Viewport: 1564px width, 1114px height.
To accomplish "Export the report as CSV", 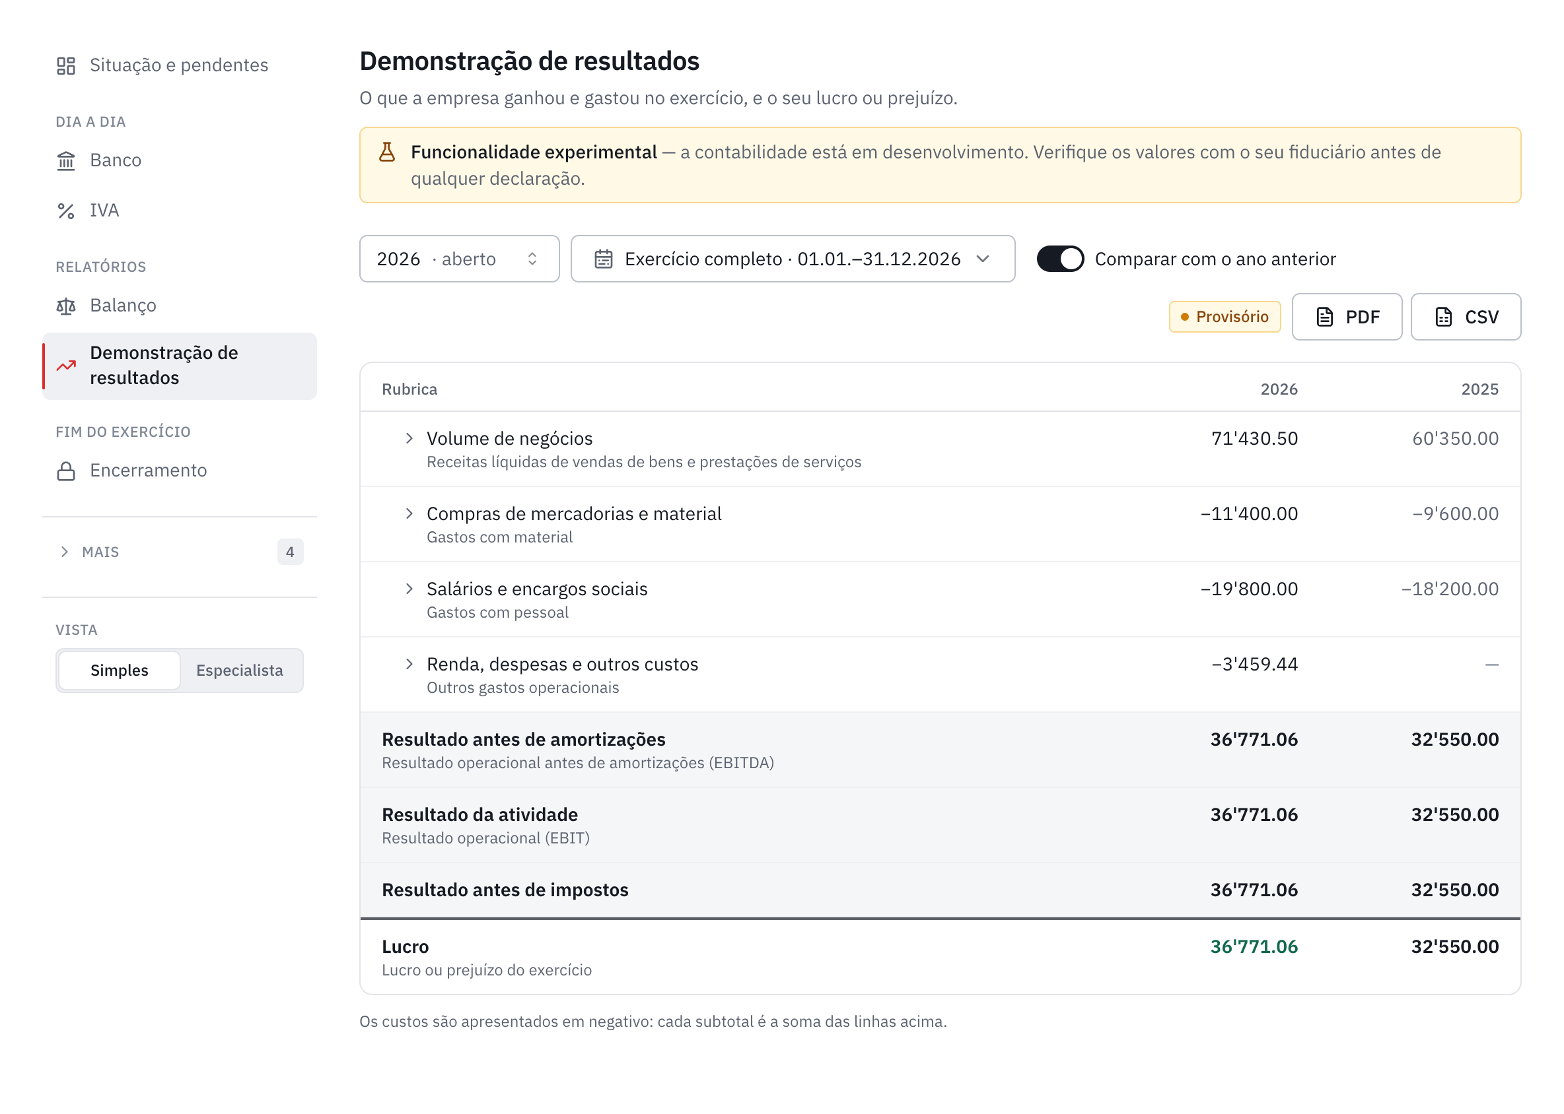I will pos(1466,317).
